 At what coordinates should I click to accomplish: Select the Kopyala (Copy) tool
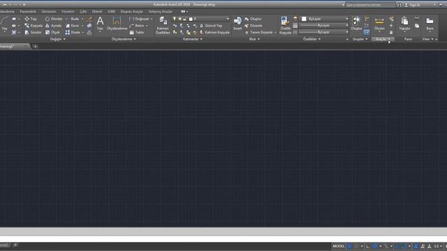pyautogui.click(x=34, y=26)
